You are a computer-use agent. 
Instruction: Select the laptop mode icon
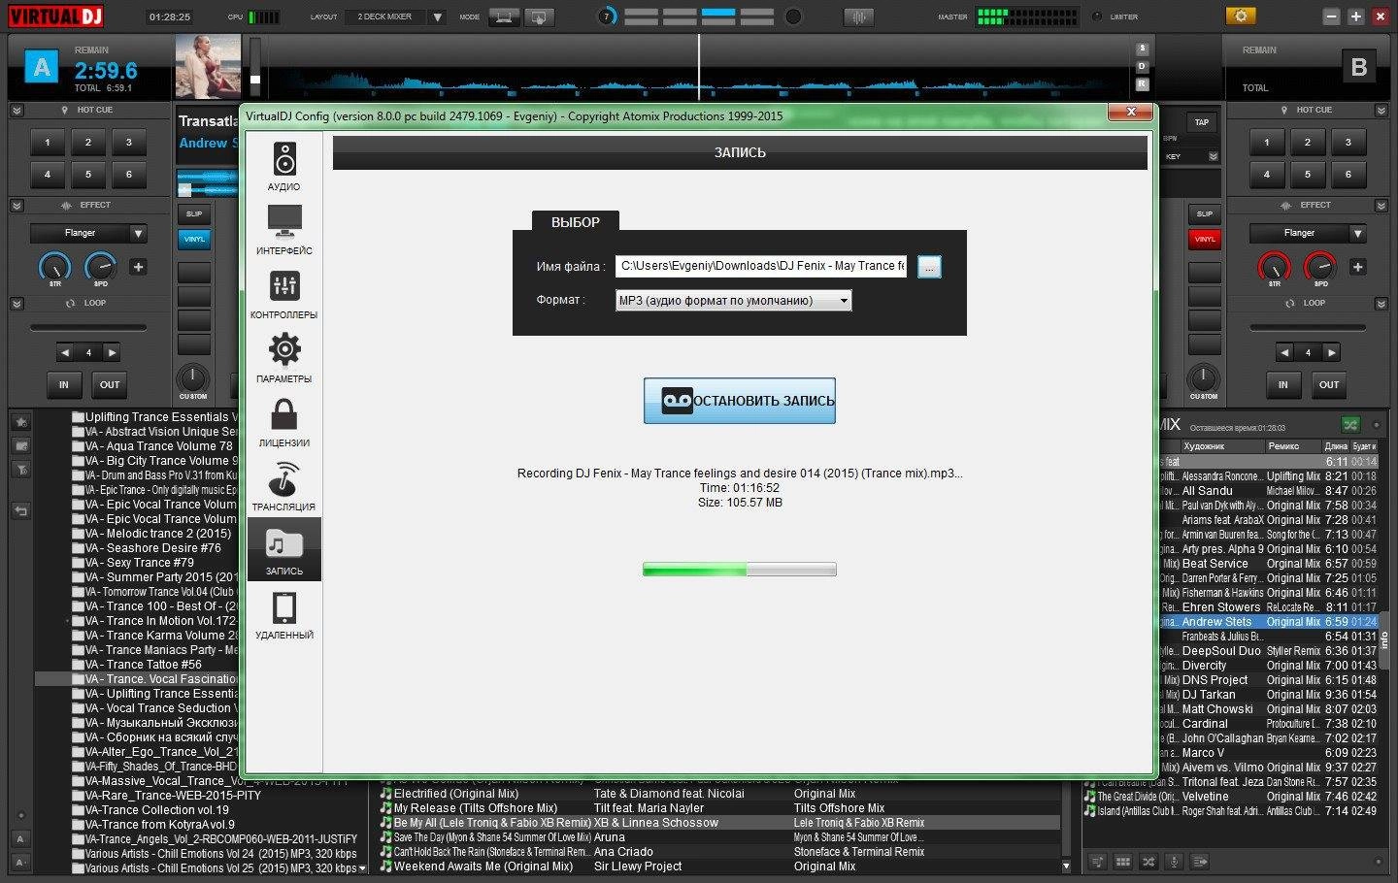point(503,16)
